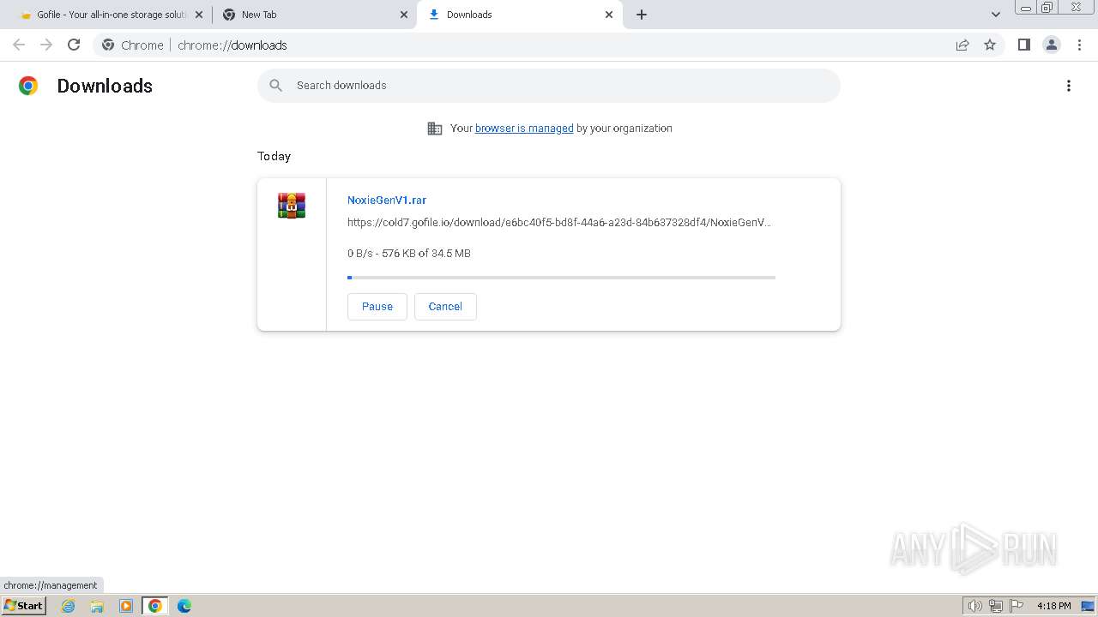
Task: Open the Downloads page more actions menu
Action: [1069, 86]
